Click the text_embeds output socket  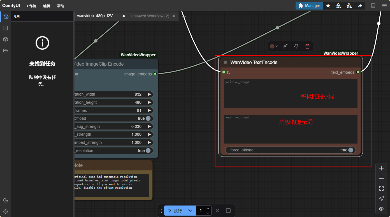[358, 72]
